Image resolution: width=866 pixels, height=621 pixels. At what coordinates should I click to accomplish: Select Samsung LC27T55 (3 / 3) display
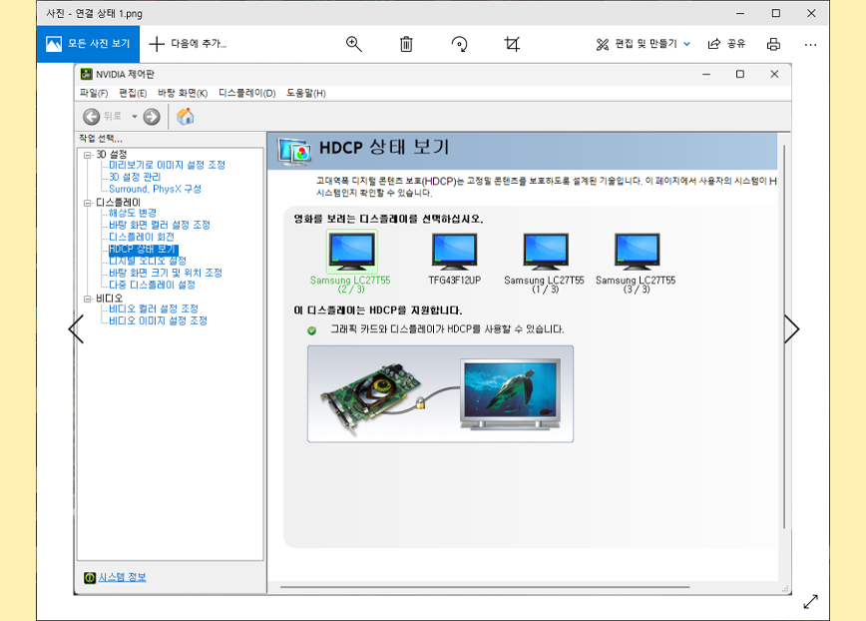pos(636,262)
